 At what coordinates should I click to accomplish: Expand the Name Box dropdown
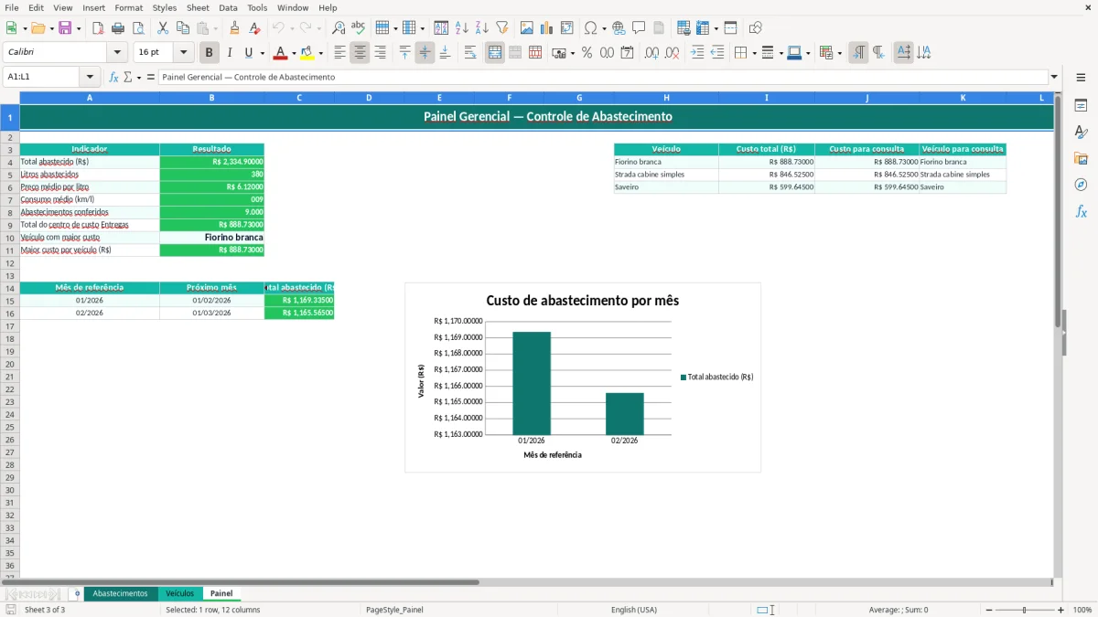pos(90,77)
